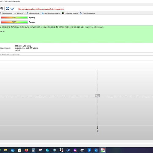The width and height of the screenshot is (153, 153).
Task: Launch Outlook from the taskbar
Action: (13, 150)
